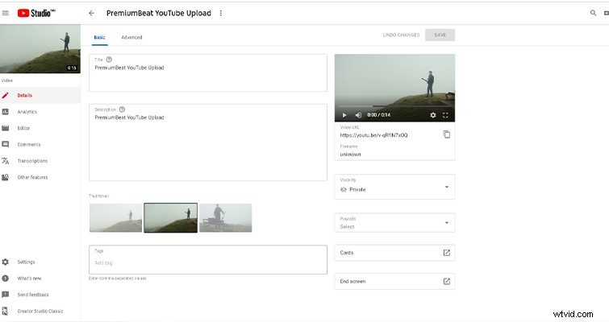The height and width of the screenshot is (322, 609).
Task: Go back using the left arrow
Action: pos(92,13)
